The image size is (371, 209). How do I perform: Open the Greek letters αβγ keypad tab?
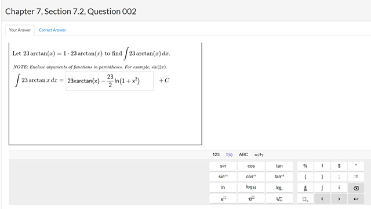(x=259, y=154)
